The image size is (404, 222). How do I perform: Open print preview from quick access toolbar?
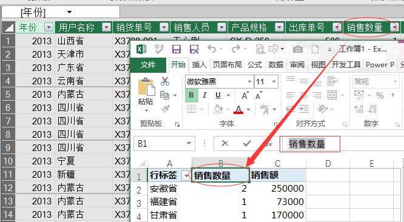tap(260, 49)
